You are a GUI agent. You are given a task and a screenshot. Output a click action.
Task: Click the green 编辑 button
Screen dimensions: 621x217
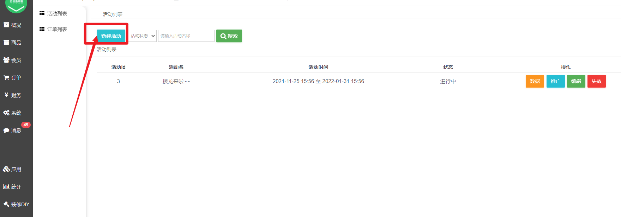point(576,81)
